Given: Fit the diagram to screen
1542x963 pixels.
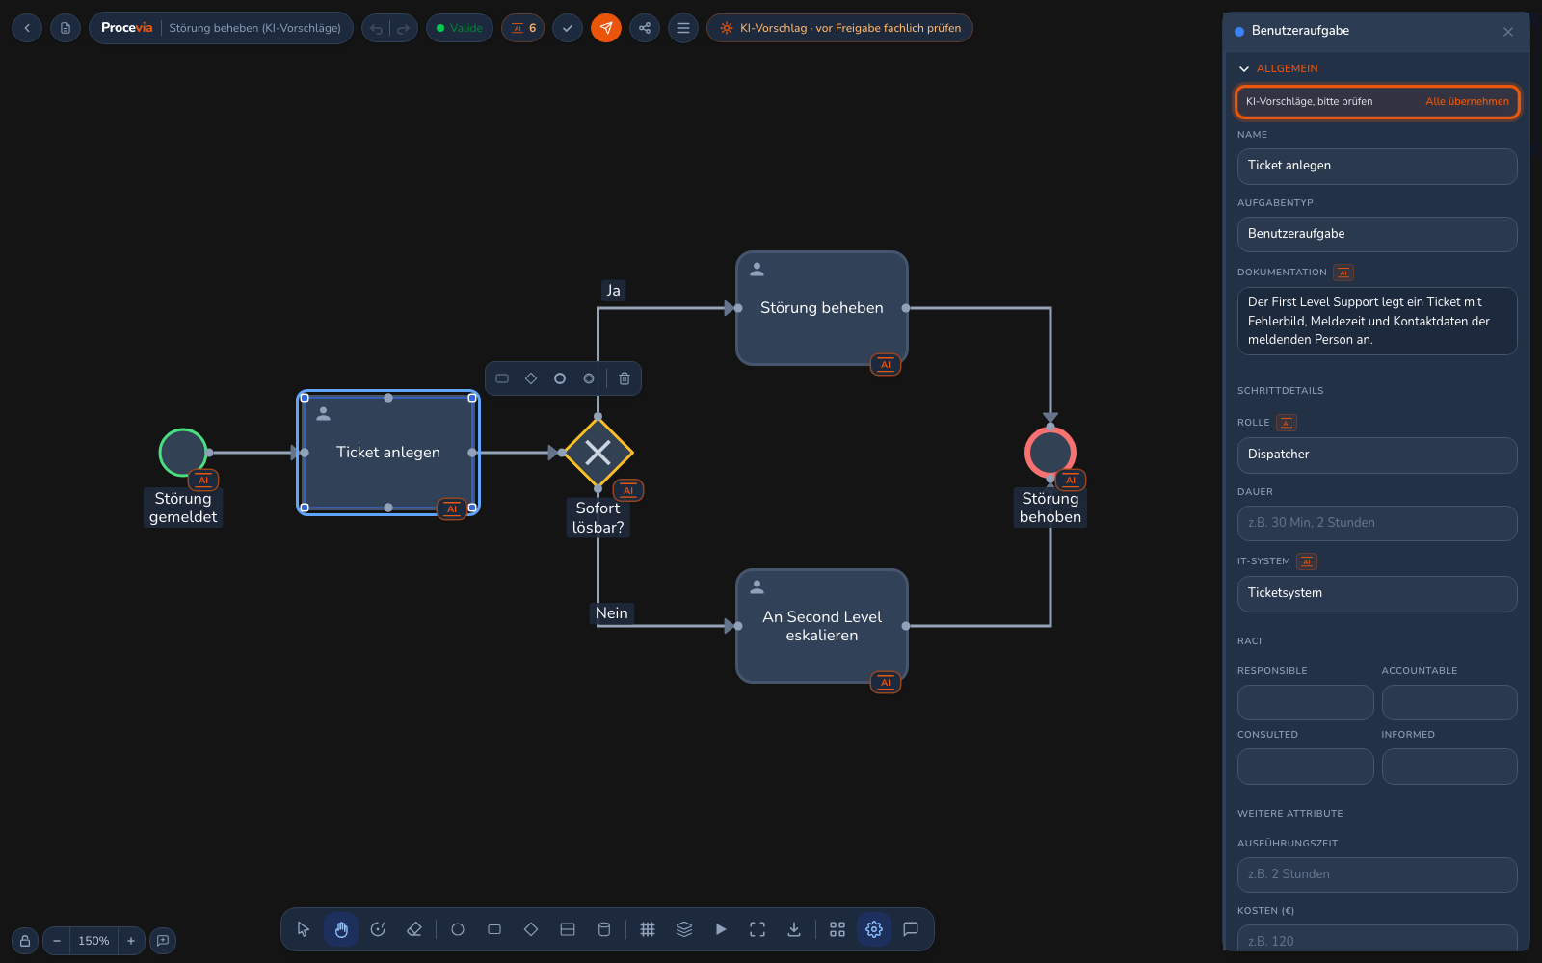Looking at the screenshot, I should point(758,929).
